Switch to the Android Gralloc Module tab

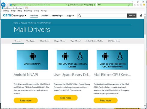(x=94, y=41)
